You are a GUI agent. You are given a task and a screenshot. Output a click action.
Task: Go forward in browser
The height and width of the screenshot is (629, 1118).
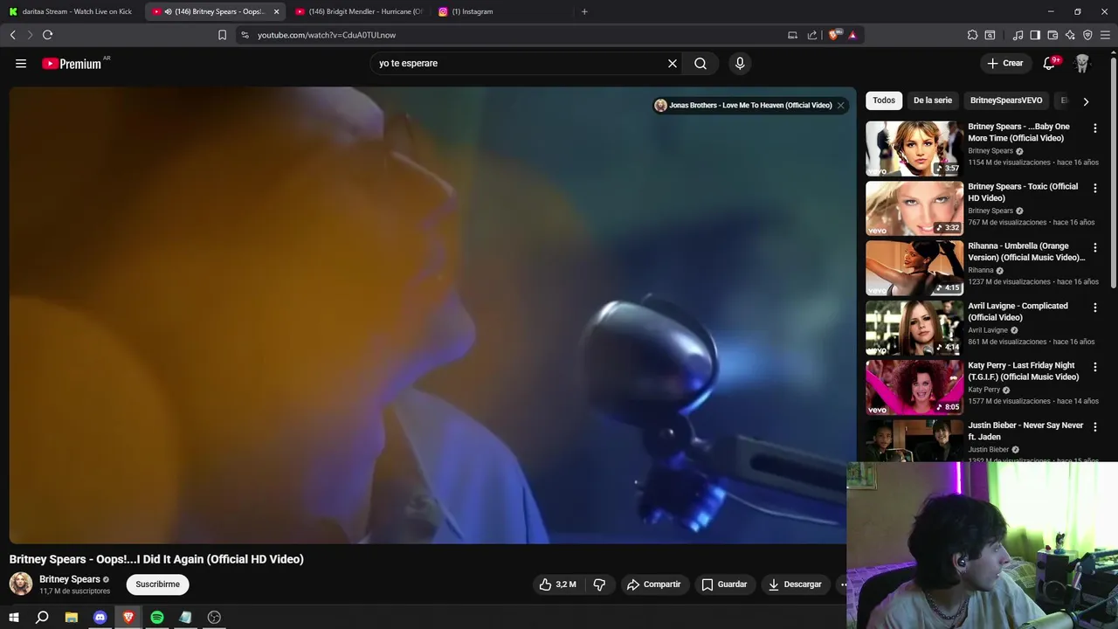[30, 35]
